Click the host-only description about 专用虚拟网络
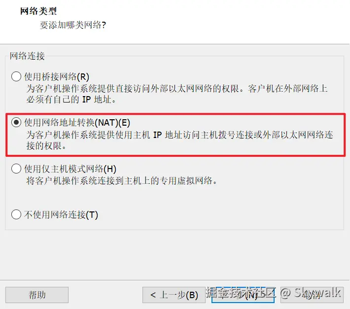This screenshot has width=350, height=309. tap(122, 181)
